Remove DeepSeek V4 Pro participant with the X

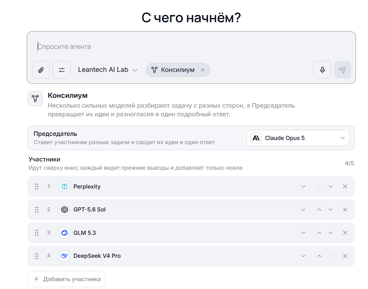tap(345, 256)
